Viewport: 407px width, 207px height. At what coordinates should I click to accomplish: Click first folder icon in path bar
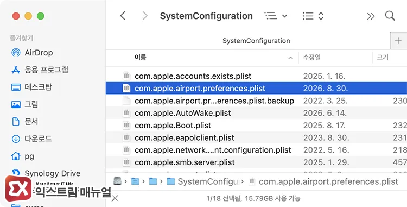(135, 181)
